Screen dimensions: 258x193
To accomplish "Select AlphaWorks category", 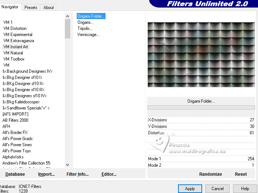I will pyautogui.click(x=13, y=157).
